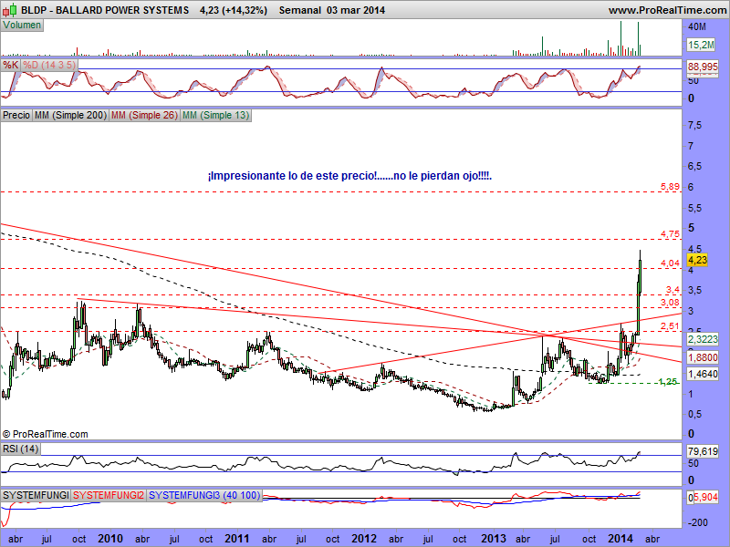Click the 5,5 price axis label

click(694, 209)
